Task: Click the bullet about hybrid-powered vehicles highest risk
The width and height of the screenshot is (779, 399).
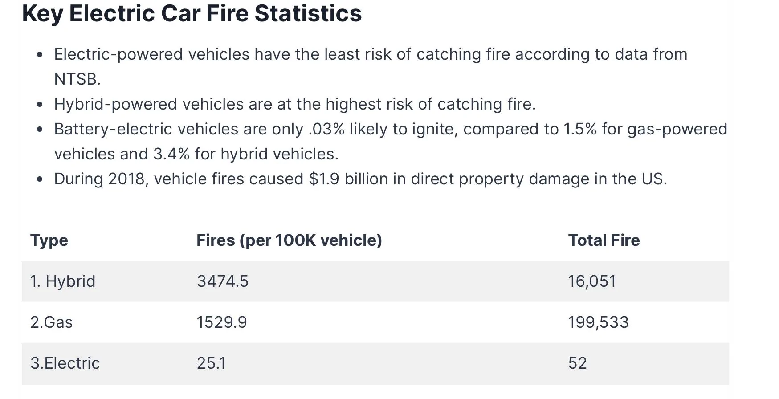Action: coord(295,104)
